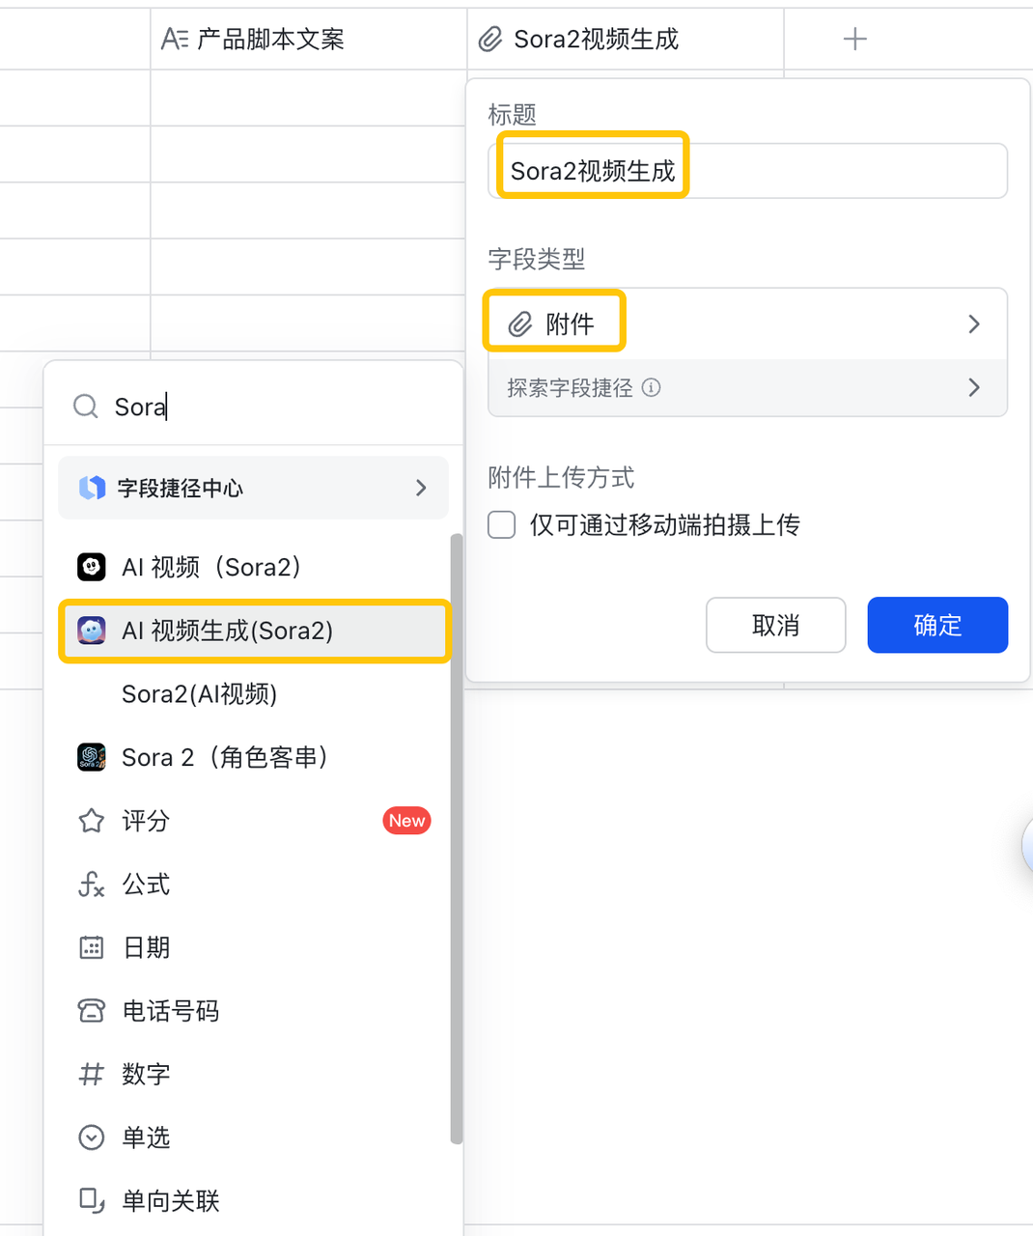Viewport: 1033px width, 1236px height.
Task: Open the 附件 field type dropdown
Action: point(747,323)
